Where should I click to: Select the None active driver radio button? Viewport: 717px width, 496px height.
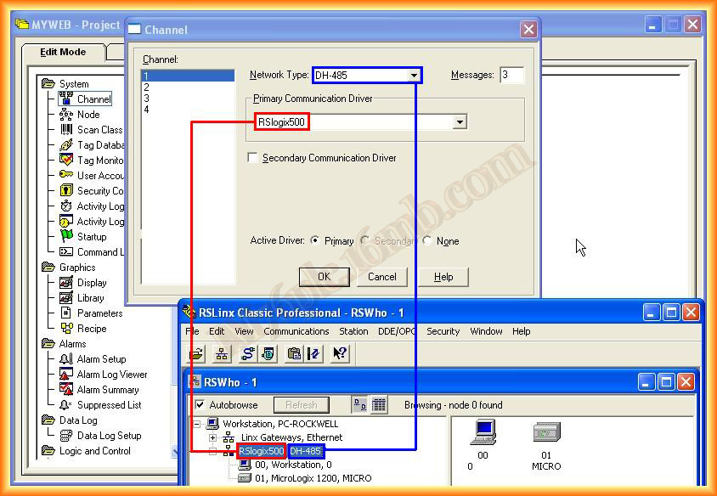[426, 241]
